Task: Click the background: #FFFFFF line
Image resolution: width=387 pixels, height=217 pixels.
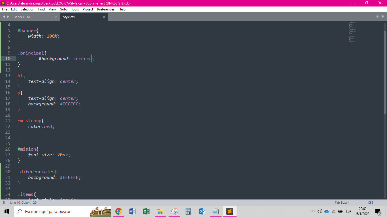Action: (x=54, y=177)
